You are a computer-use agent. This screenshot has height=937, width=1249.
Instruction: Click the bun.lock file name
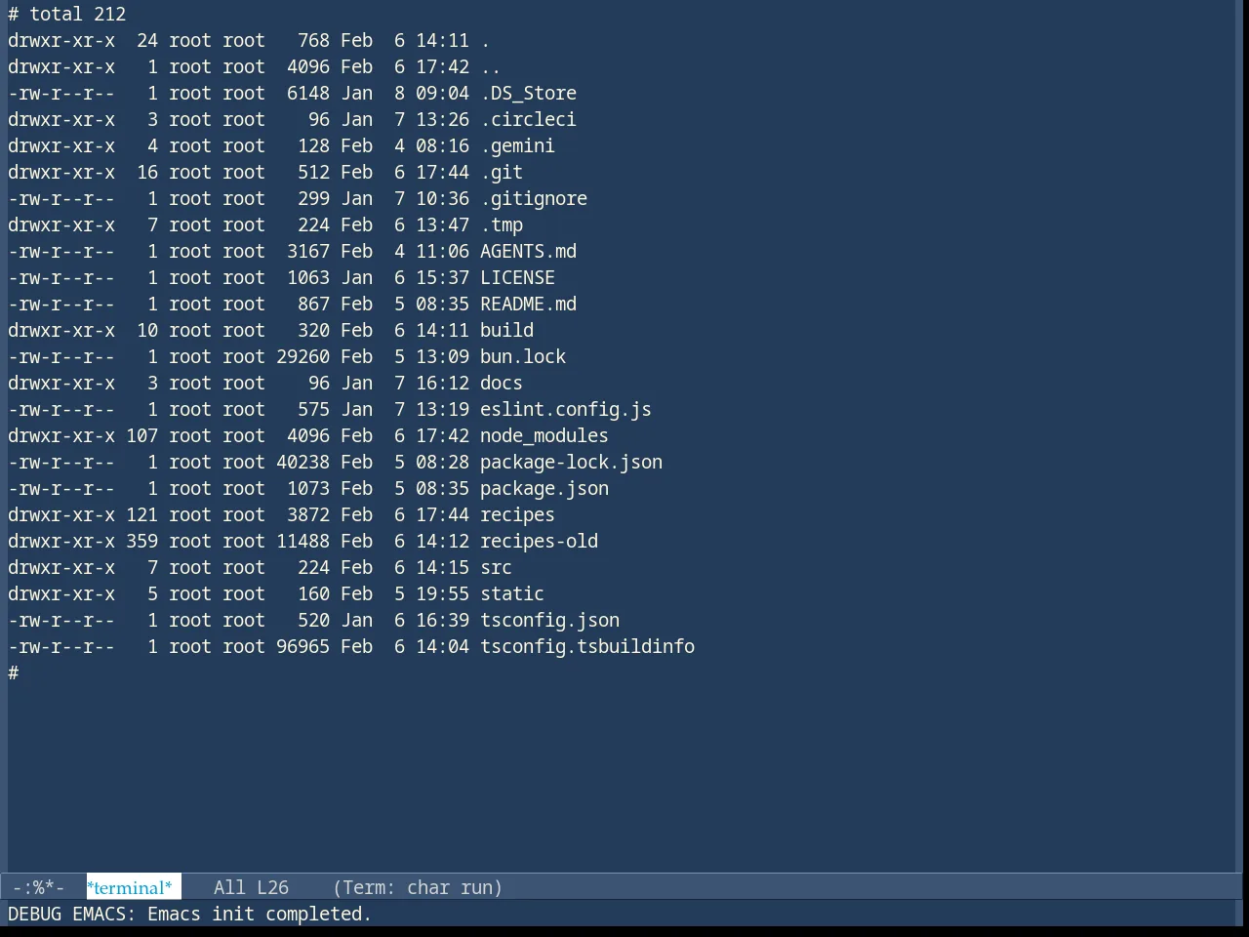523,356
